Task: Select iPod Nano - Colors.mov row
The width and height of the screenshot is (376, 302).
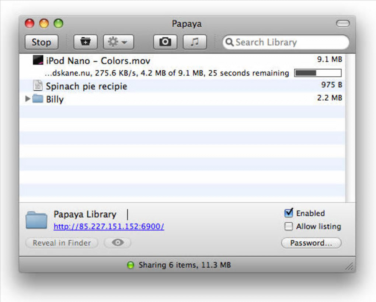Action: 182,66
